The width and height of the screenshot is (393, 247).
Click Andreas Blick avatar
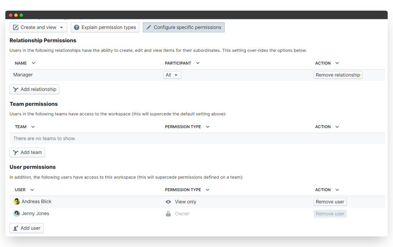pos(17,201)
